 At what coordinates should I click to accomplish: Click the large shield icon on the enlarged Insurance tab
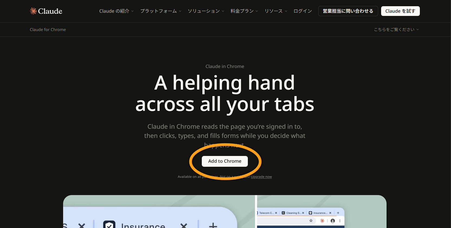pos(109,224)
